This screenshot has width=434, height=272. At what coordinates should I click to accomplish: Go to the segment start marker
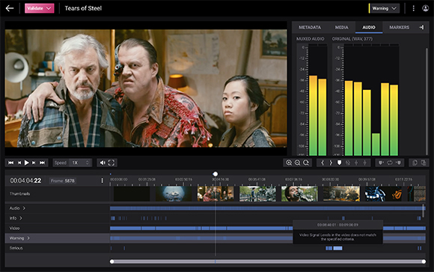(381, 163)
